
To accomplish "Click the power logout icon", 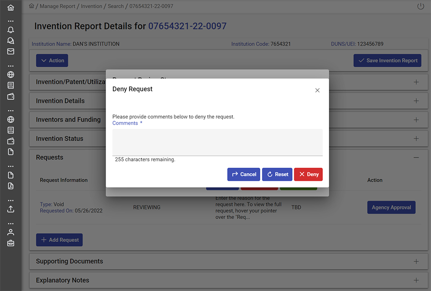I will (x=421, y=6).
